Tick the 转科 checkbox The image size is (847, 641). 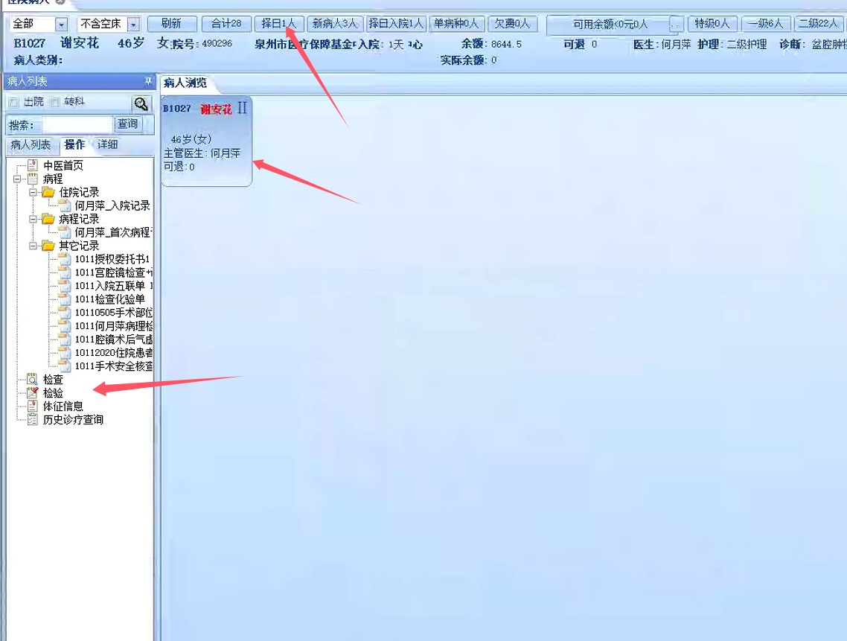[x=54, y=101]
